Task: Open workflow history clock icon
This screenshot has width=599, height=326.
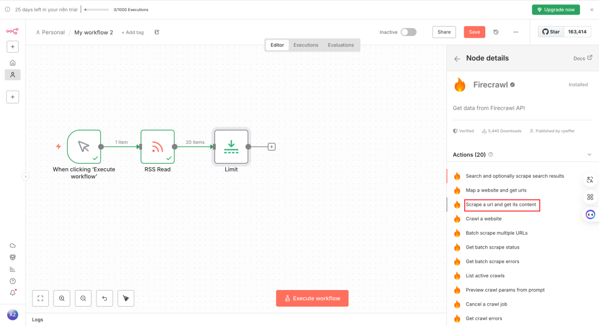Action: click(496, 32)
